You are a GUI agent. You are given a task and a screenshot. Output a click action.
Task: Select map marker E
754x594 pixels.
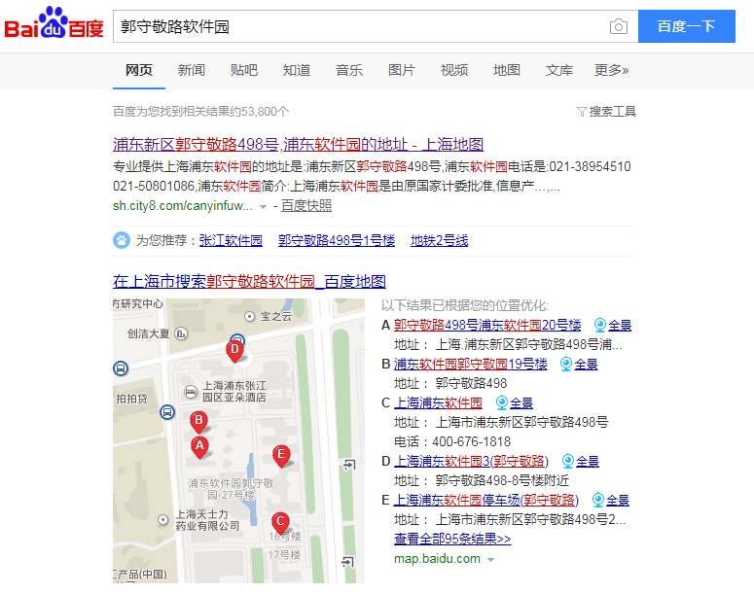pos(281,456)
